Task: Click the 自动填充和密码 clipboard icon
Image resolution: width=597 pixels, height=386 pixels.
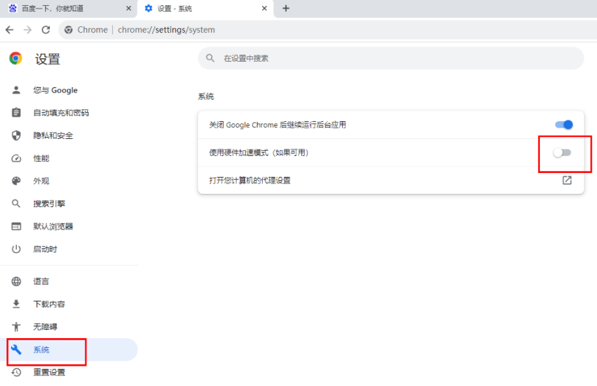Action: pyautogui.click(x=16, y=113)
